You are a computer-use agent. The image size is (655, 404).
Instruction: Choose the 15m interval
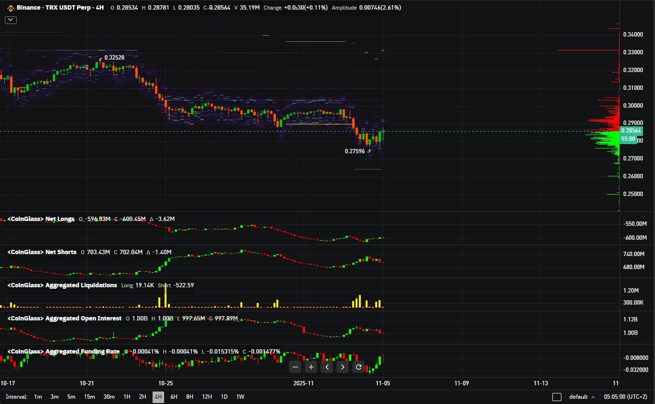(x=89, y=397)
